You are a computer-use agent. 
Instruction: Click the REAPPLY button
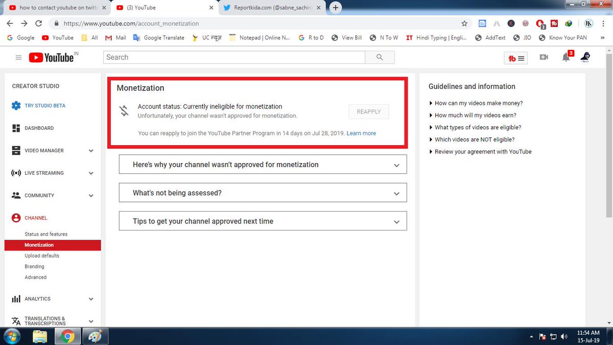tap(369, 111)
